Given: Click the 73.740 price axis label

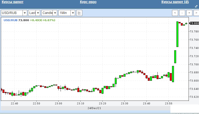Looking at the screenshot, I should click(x=194, y=48).
